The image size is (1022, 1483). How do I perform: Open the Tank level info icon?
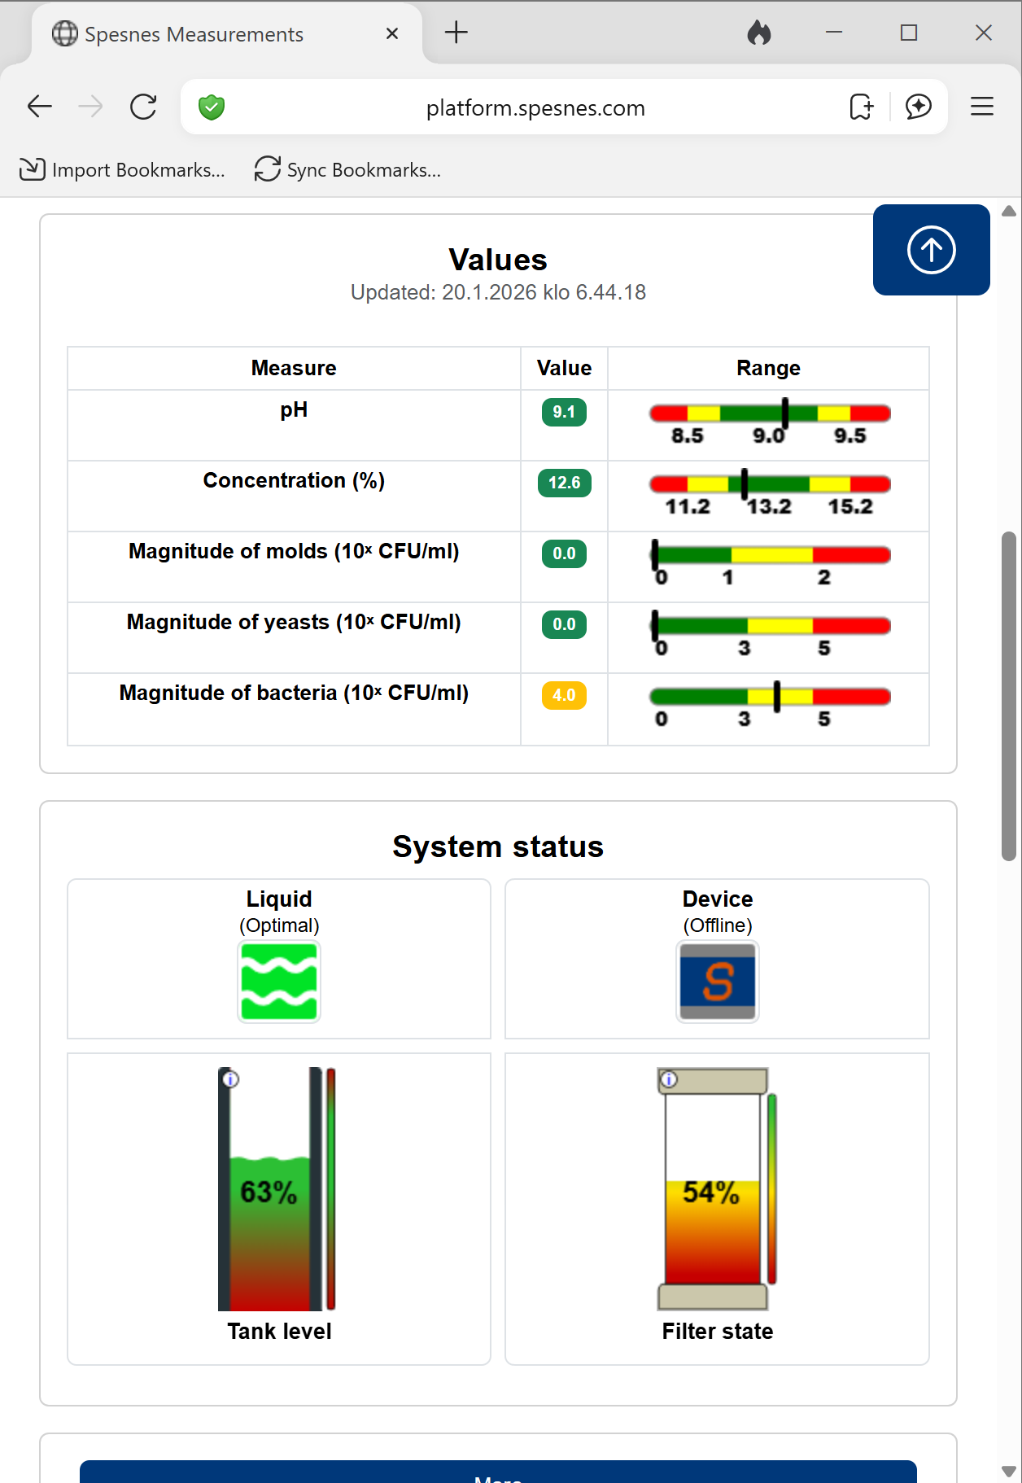231,1079
